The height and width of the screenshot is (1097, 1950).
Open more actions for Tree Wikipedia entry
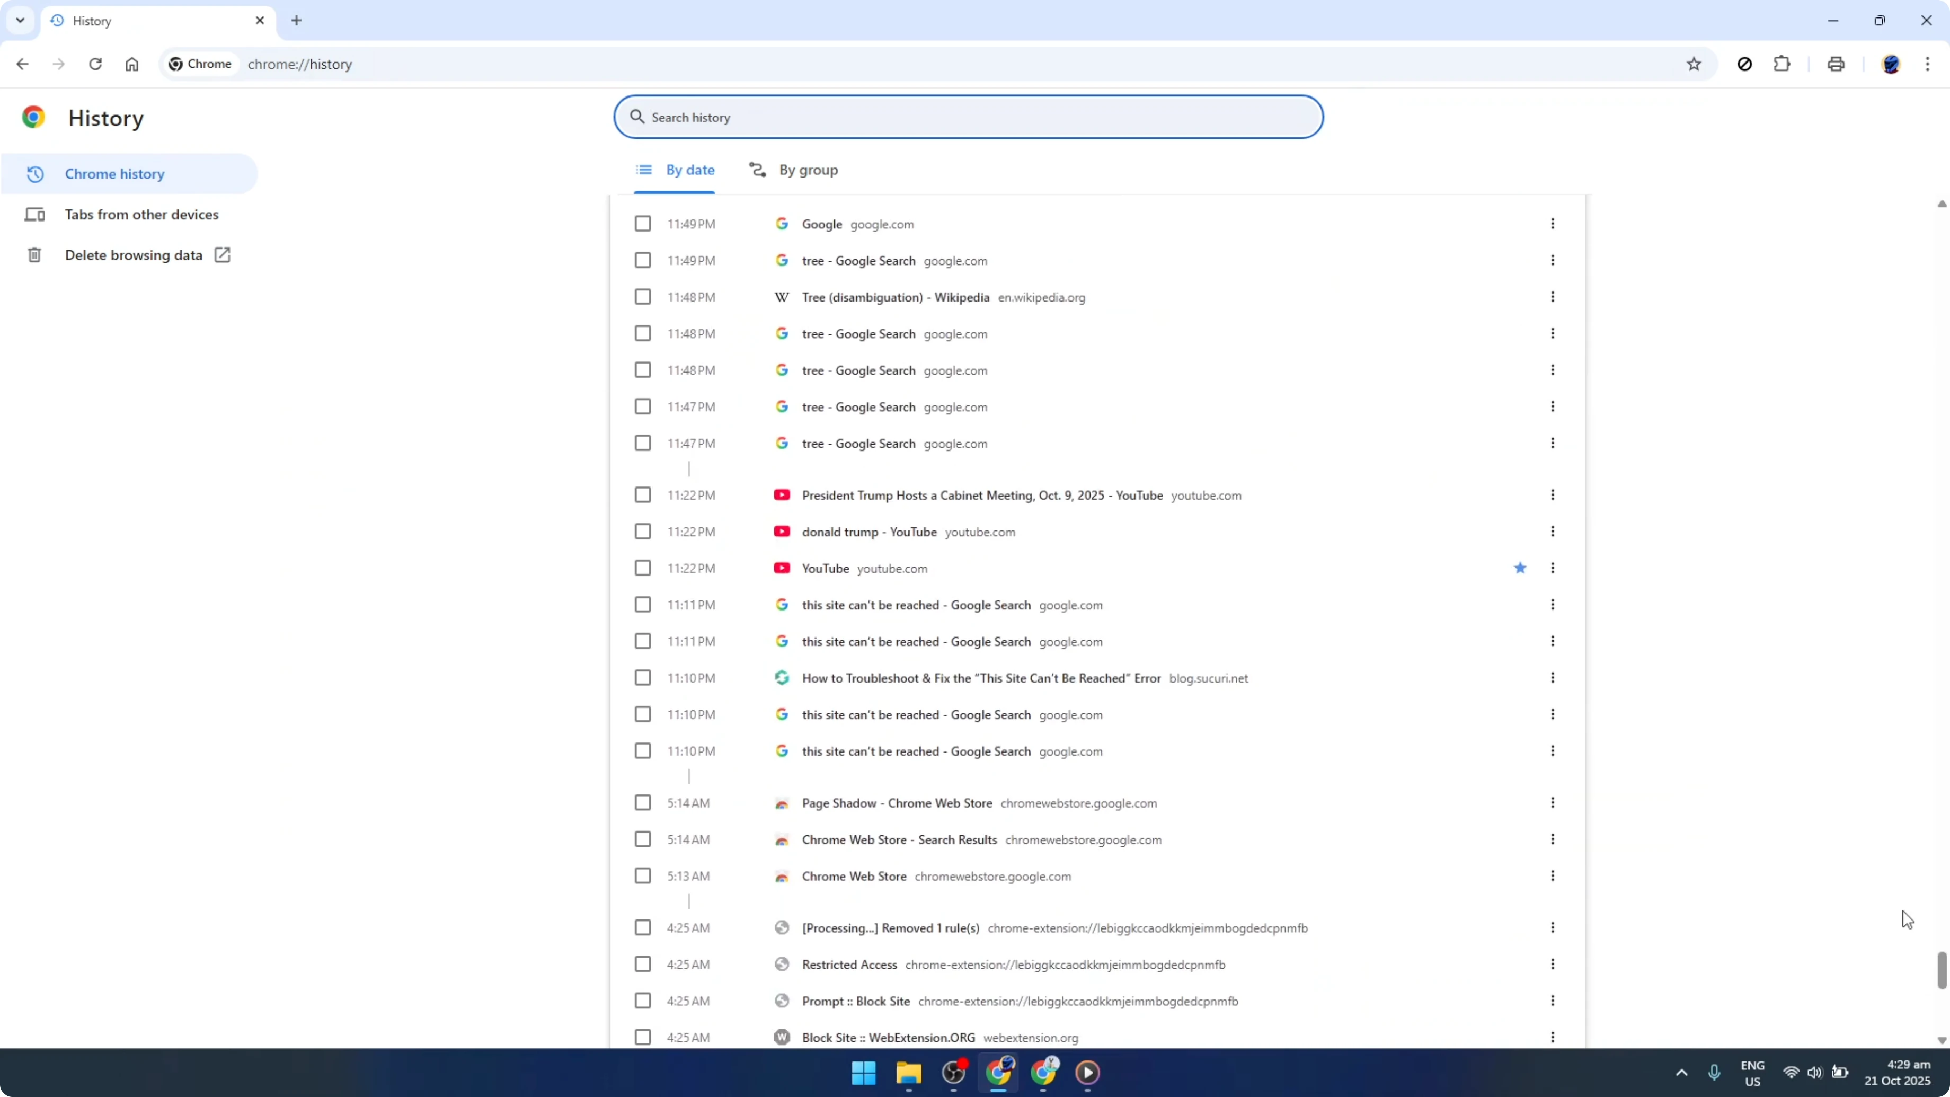point(1553,297)
